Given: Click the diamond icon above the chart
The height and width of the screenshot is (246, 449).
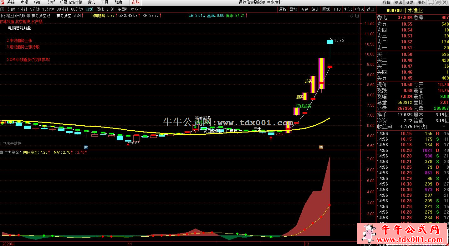Looking at the screenshot, I should click(352, 16).
